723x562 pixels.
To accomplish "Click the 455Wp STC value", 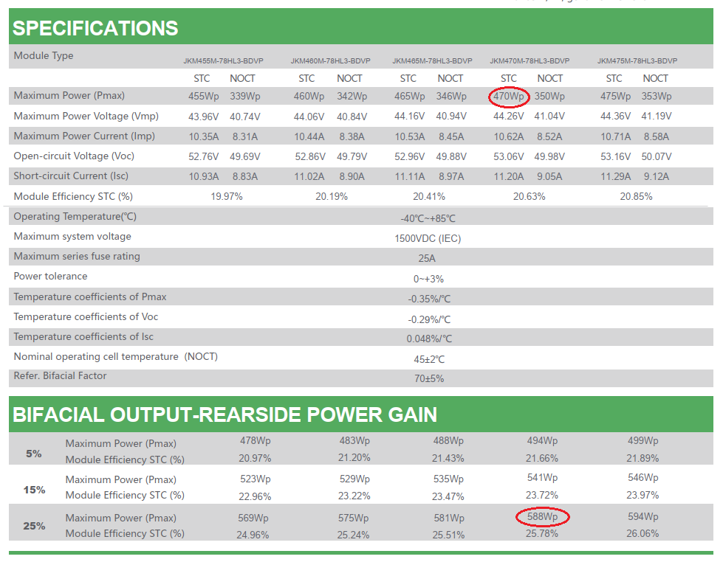I will 203,97.
